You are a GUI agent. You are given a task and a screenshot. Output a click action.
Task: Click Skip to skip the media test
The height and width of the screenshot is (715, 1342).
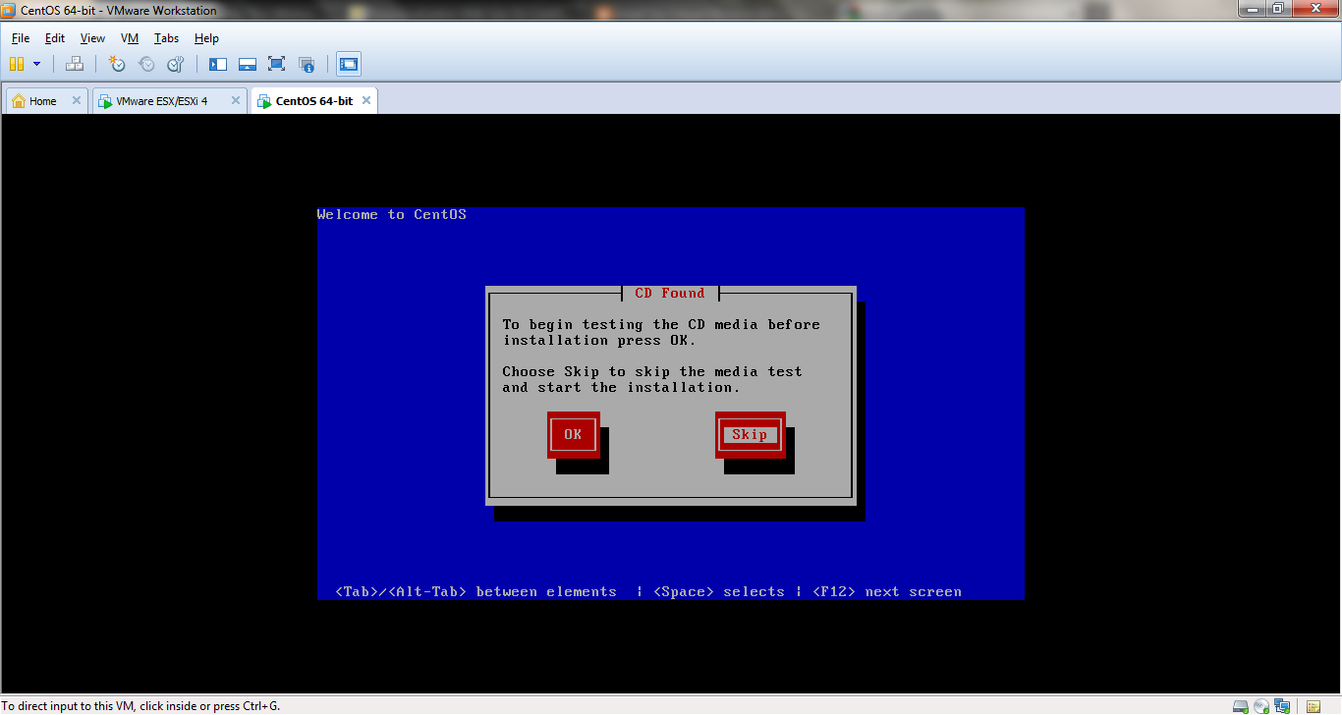point(750,435)
